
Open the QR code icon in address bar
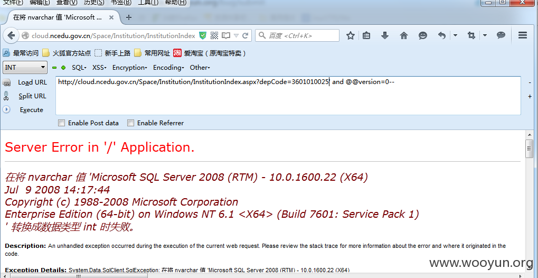214,35
